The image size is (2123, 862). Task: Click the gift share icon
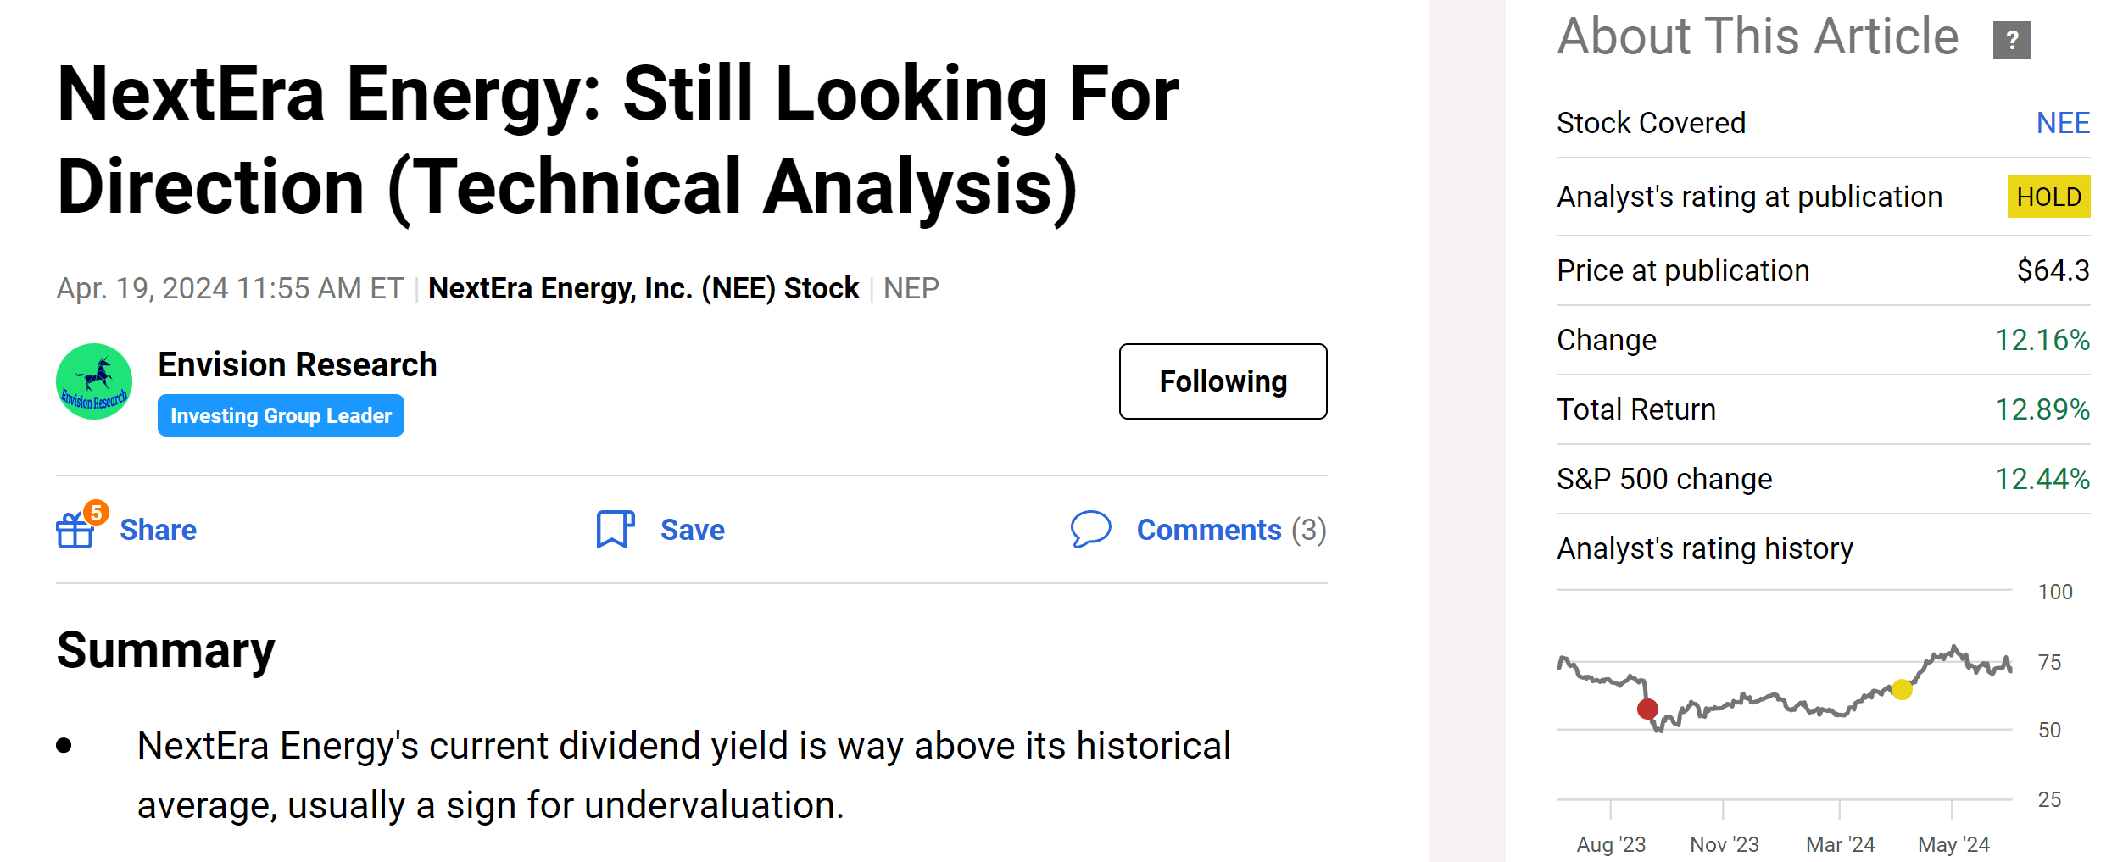click(75, 531)
